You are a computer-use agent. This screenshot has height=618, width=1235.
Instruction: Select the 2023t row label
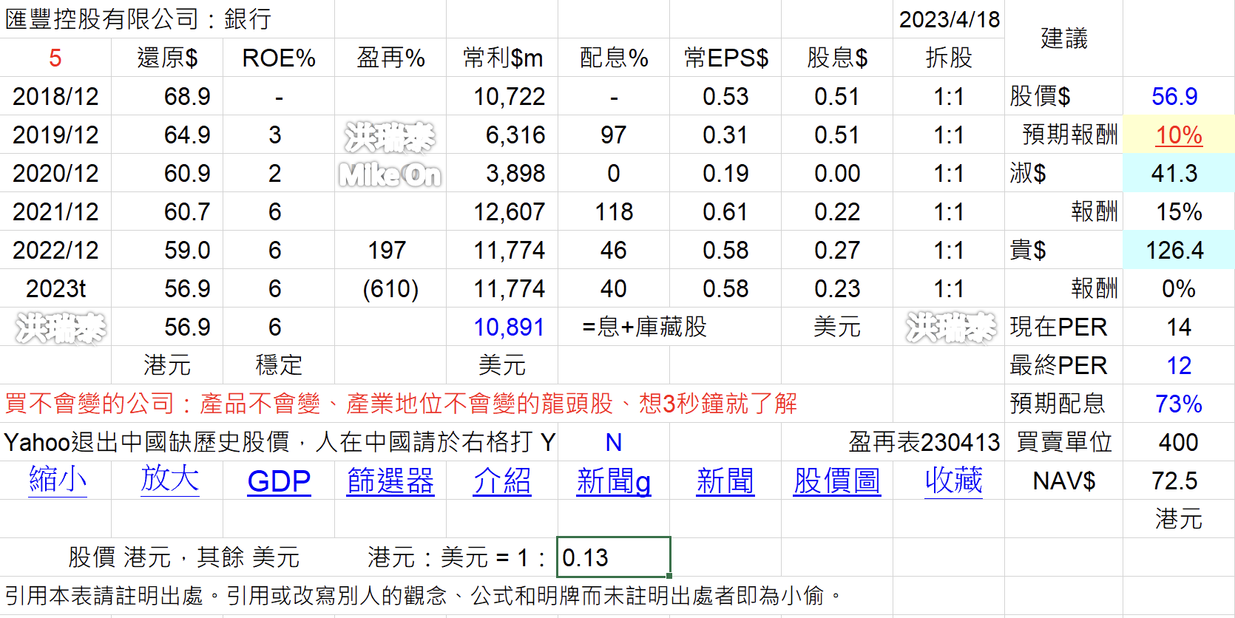[55, 288]
